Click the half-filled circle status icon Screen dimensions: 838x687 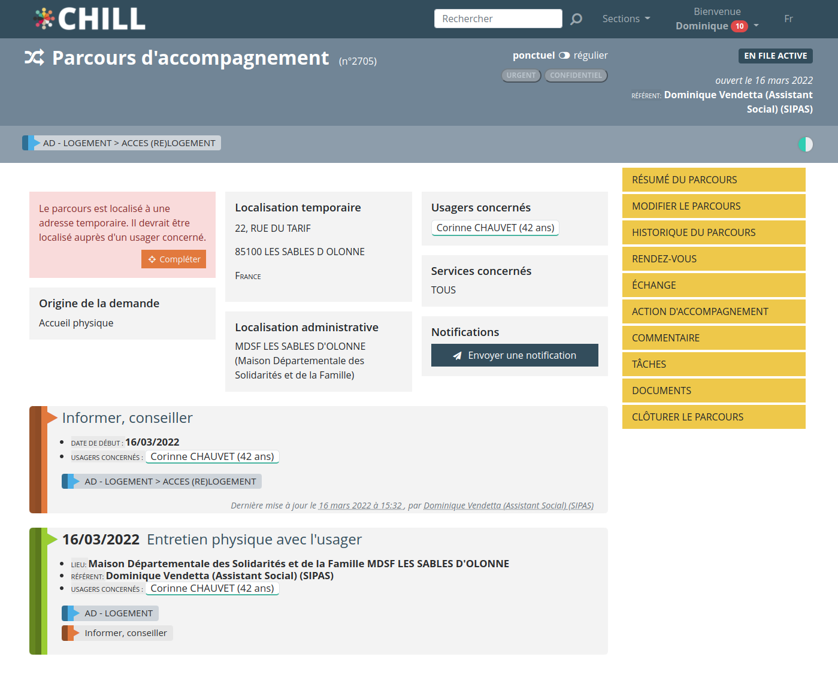tap(805, 144)
